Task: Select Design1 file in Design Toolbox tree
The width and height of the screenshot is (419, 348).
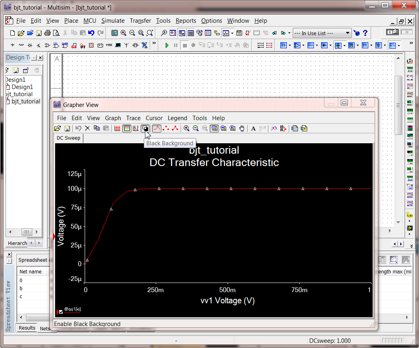Action: (22, 87)
